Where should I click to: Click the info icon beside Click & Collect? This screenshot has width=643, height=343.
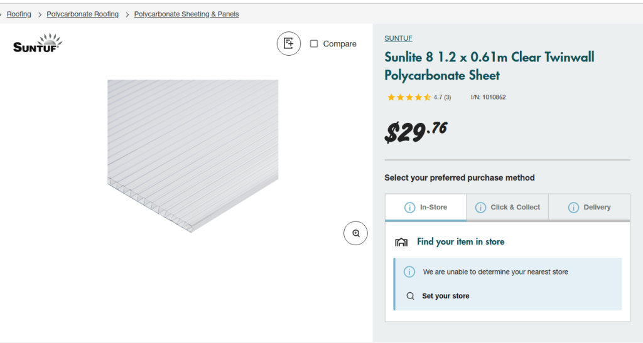click(481, 208)
